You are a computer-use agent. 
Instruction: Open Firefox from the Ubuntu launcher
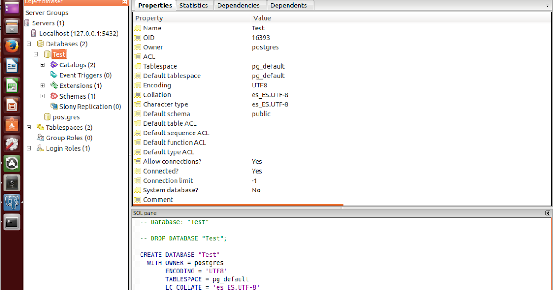click(x=12, y=46)
